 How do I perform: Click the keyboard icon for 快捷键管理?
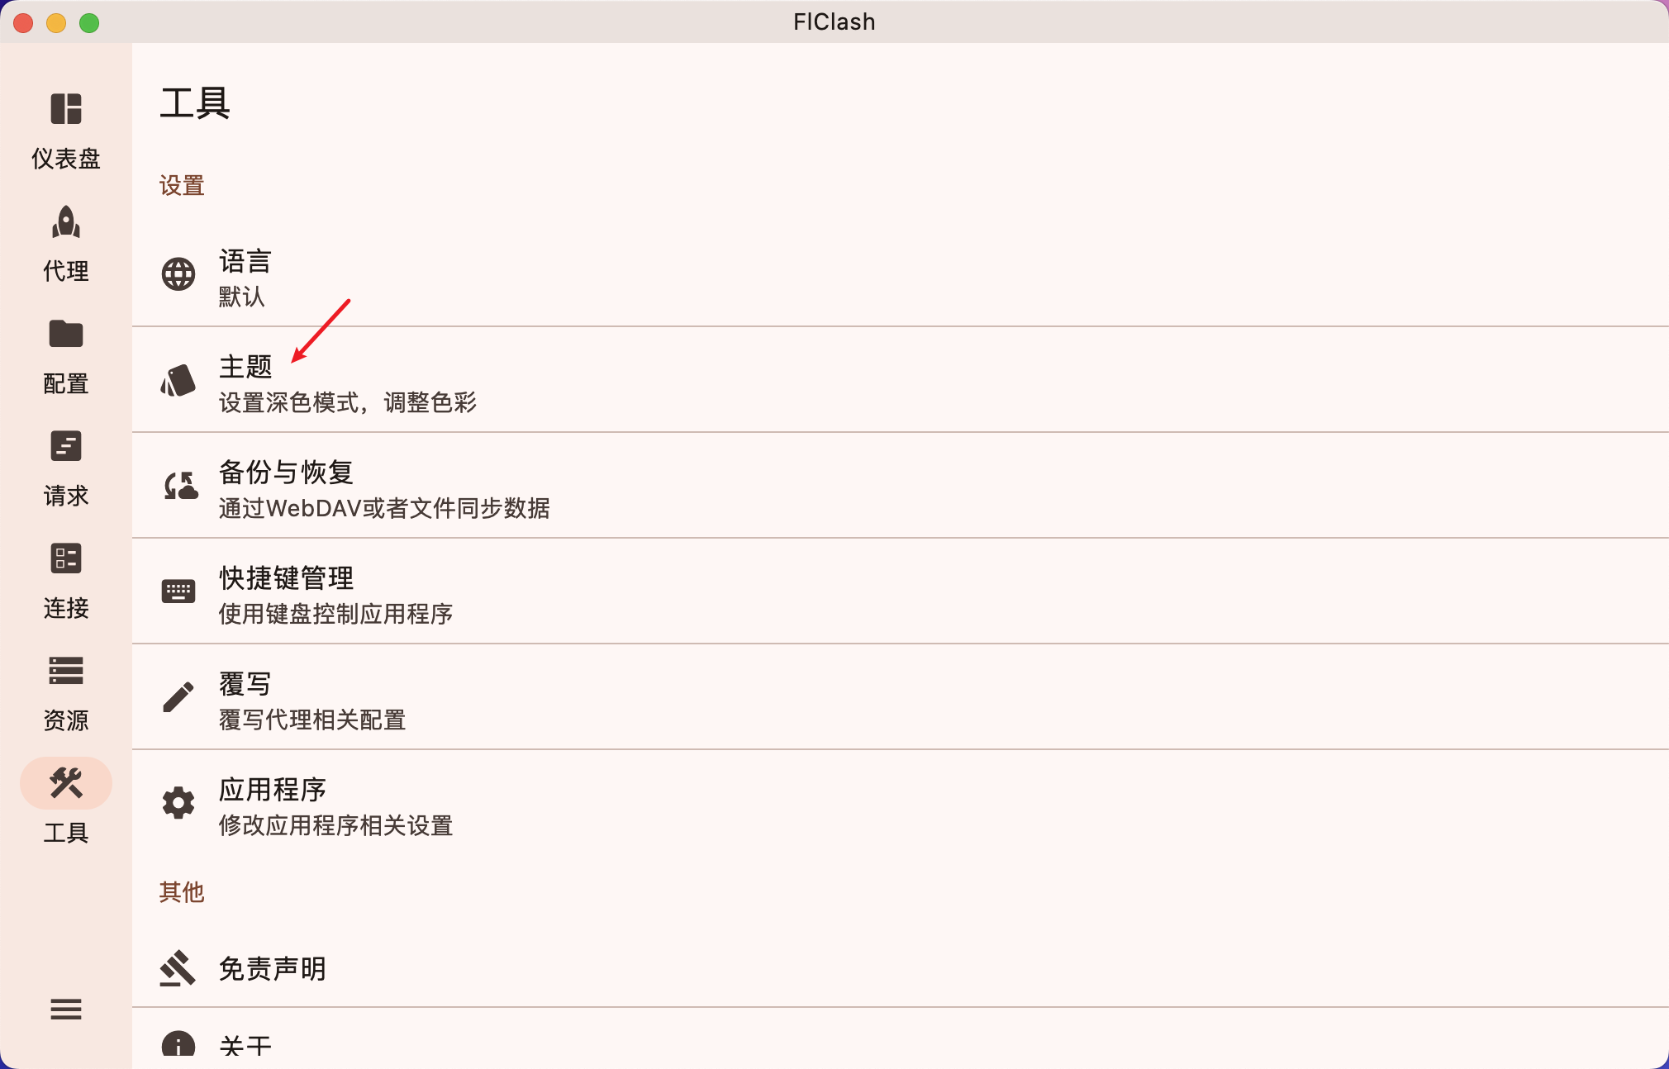point(178,592)
